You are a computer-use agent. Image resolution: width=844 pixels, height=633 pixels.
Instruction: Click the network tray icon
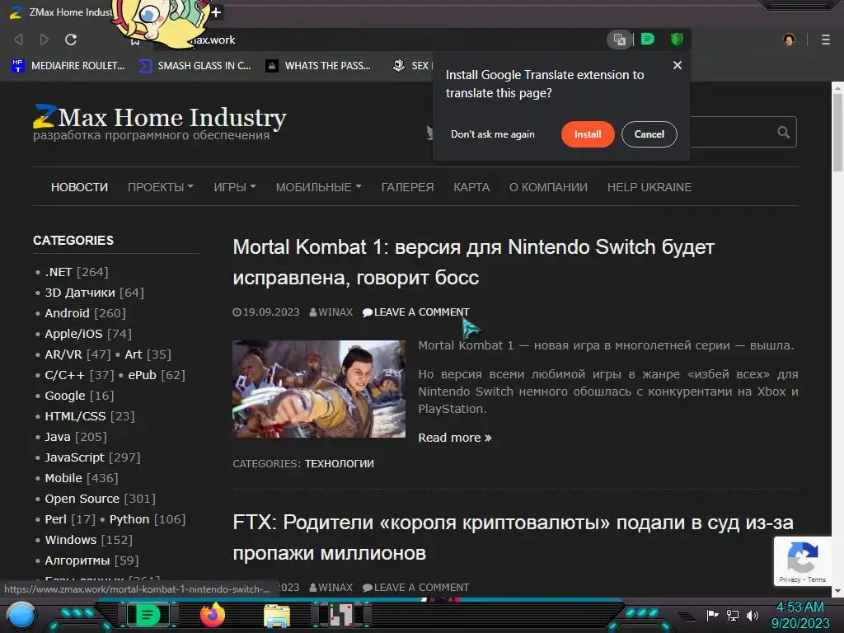[732, 615]
